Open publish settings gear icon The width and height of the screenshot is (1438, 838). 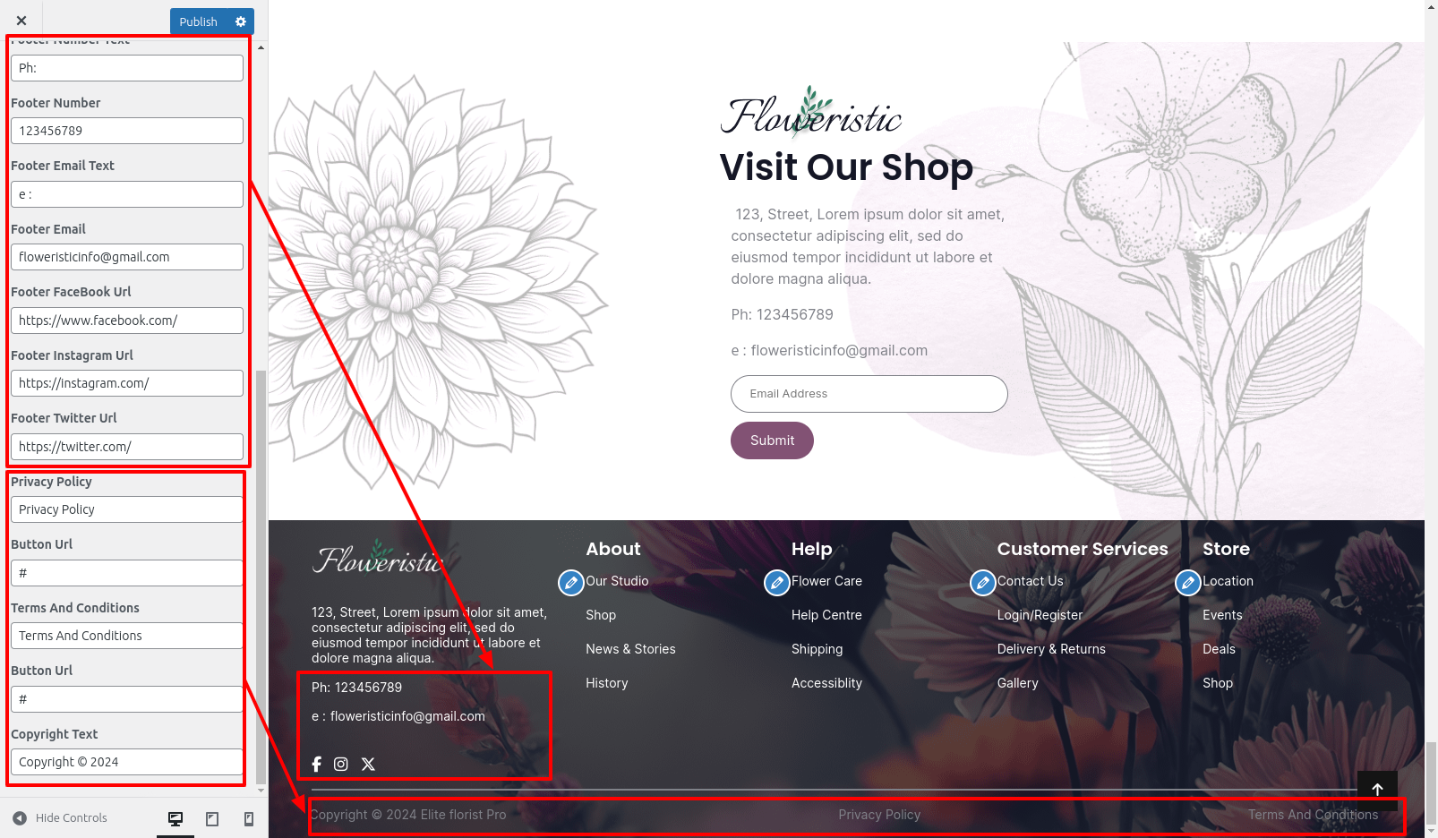[240, 21]
